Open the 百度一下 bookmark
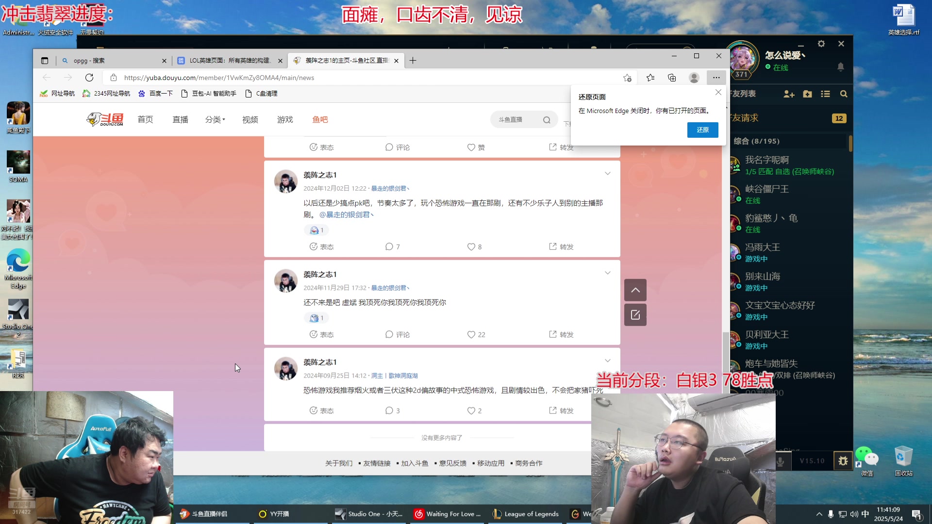The width and height of the screenshot is (932, 524). click(x=155, y=94)
